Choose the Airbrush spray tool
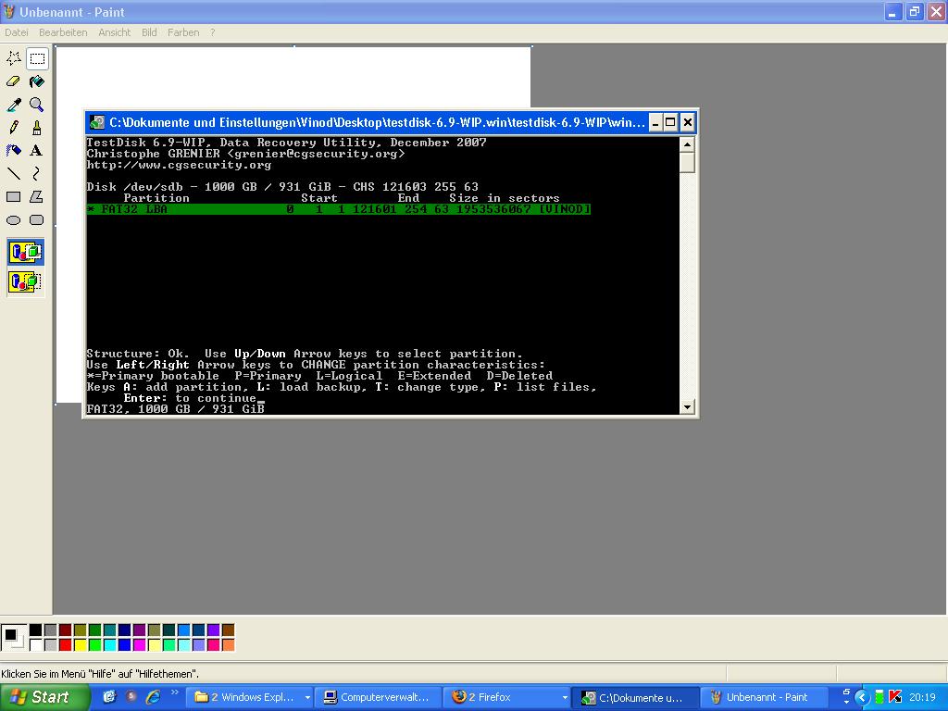Image resolution: width=948 pixels, height=711 pixels. pos(13,151)
